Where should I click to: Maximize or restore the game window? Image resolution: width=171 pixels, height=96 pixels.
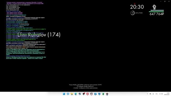coord(165,1)
